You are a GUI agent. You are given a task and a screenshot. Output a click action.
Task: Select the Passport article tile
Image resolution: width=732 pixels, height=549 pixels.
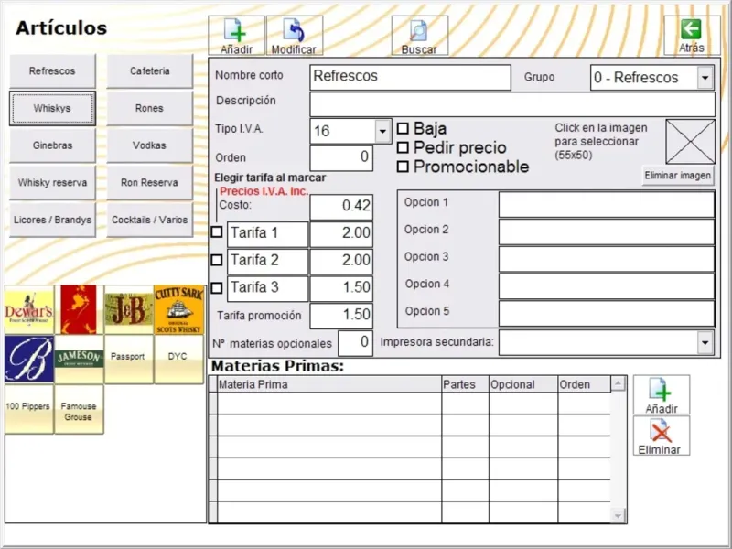[x=129, y=359]
